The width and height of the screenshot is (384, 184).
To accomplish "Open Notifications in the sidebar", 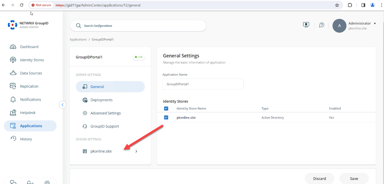I will (x=30, y=99).
